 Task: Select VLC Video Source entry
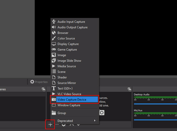tap(75, 94)
